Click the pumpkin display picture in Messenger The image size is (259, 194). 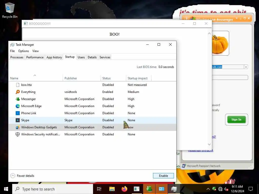pos(220,43)
